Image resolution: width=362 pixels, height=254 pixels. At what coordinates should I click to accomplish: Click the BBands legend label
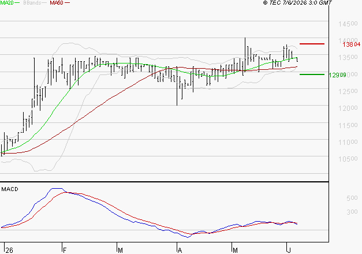click(32, 3)
